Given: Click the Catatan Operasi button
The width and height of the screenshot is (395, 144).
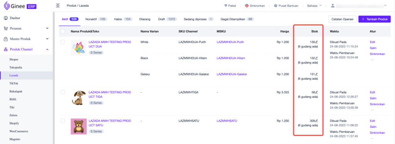Looking at the screenshot, I should point(343,19).
